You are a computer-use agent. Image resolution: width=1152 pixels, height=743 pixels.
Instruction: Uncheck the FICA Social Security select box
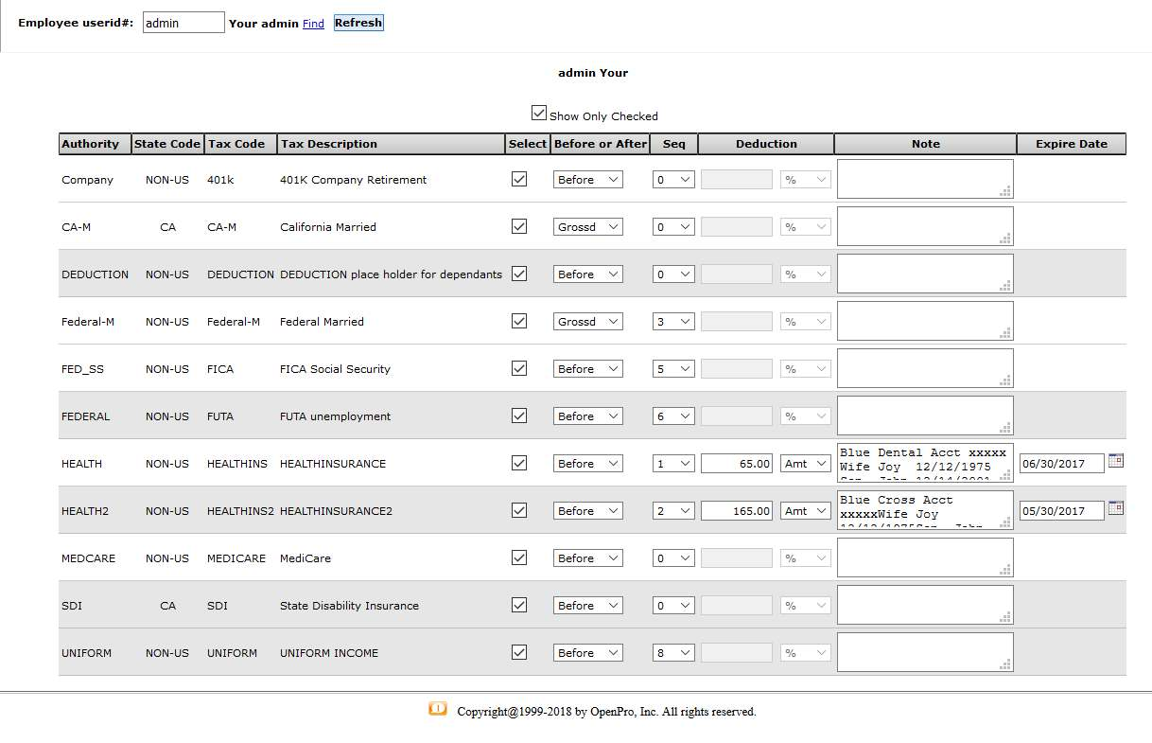click(x=519, y=368)
